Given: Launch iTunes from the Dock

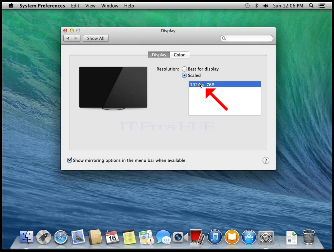Looking at the screenshot, I should pyautogui.click(x=215, y=237).
